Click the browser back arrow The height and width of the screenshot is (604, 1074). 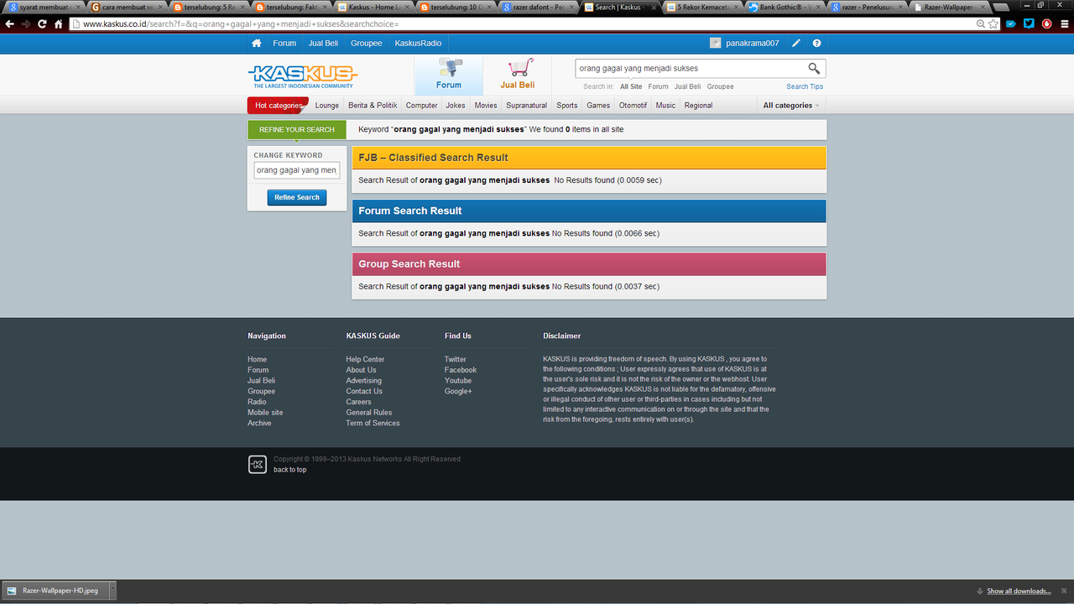pos(9,24)
